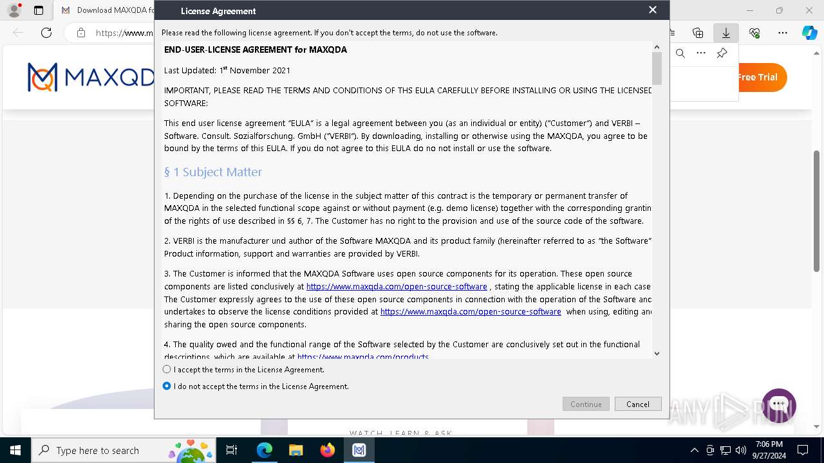
Task: Open the first open-source-software link in section 3
Action: pos(397,286)
